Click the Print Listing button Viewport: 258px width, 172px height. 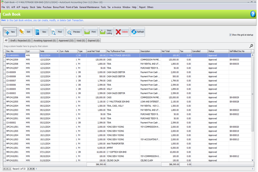pyautogui.click(x=106, y=32)
